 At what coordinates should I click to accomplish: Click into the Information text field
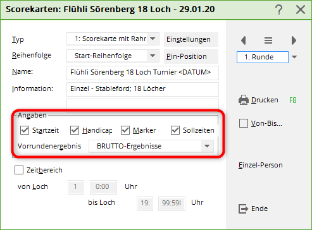[142, 89]
